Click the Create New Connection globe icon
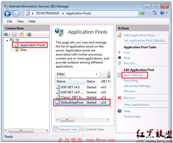The width and height of the screenshot is (173, 143). tap(6, 34)
